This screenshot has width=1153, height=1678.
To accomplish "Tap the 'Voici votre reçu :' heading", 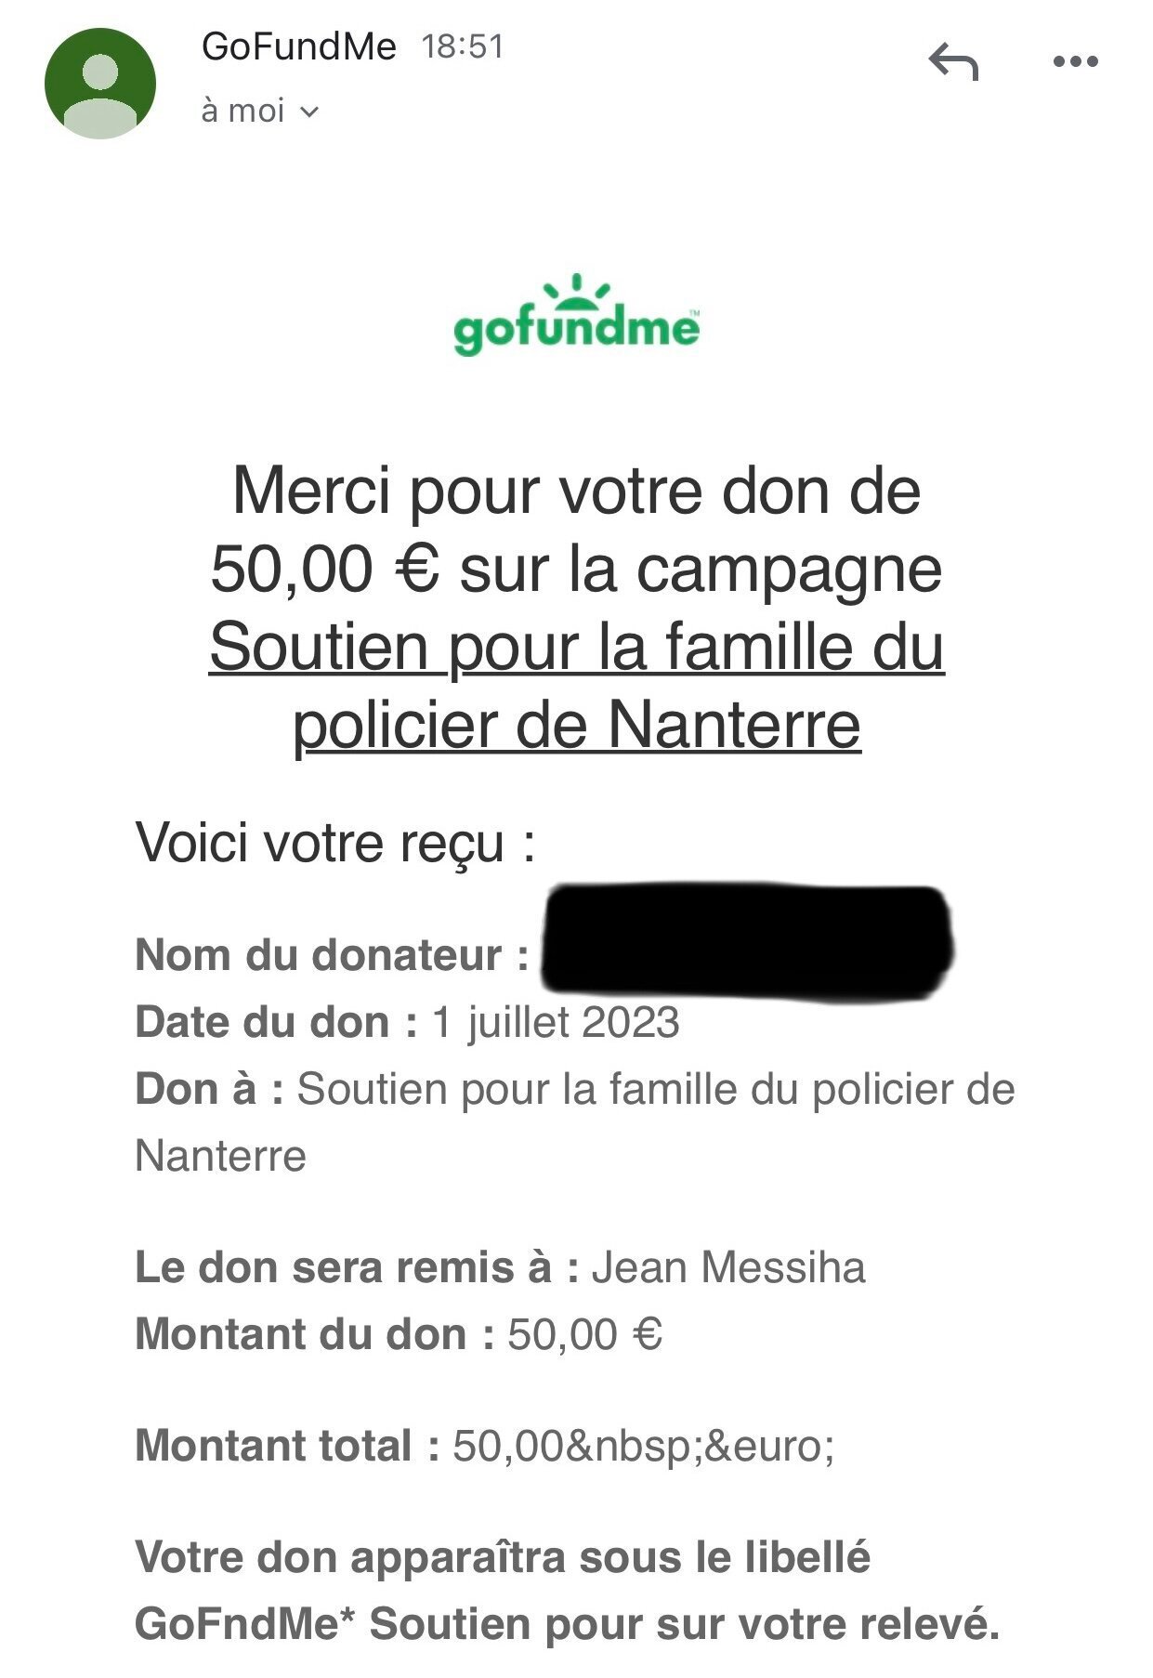I will (335, 843).
